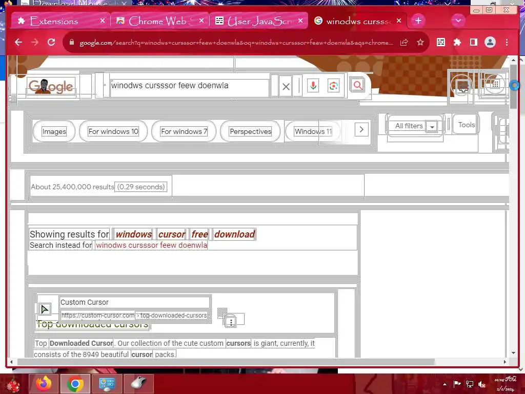This screenshot has width=525, height=394.
Task: Expand the All filters dropdown
Action: tap(432, 127)
